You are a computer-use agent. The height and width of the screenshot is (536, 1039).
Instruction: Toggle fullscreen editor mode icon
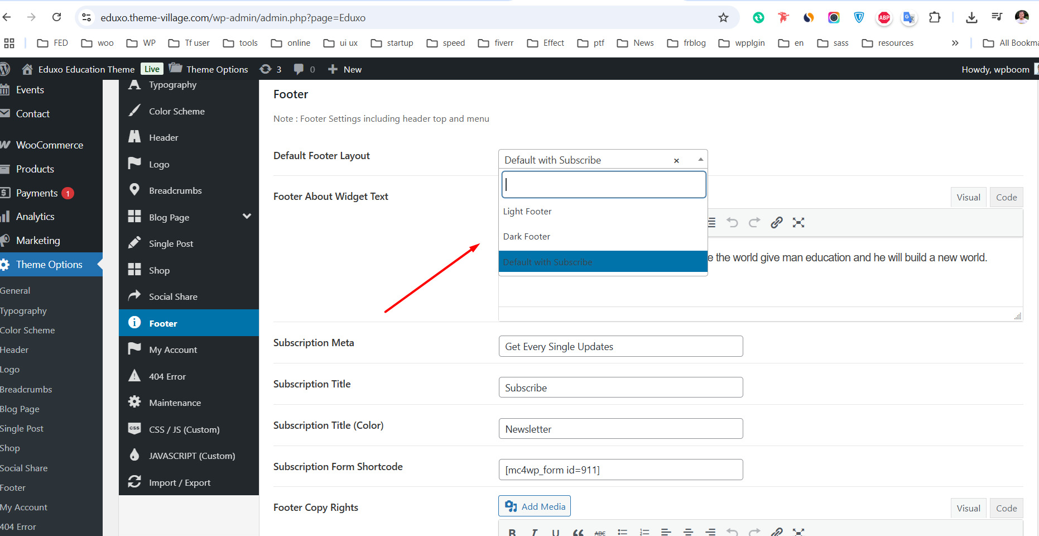pyautogui.click(x=799, y=223)
